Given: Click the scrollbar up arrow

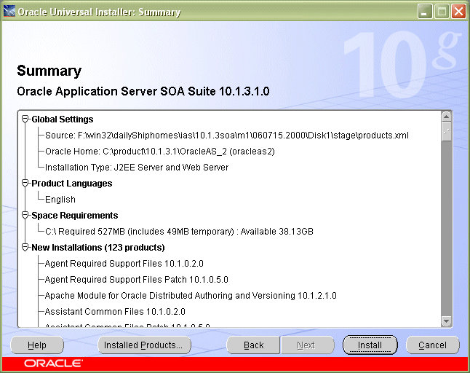Looking at the screenshot, I should click(446, 117).
